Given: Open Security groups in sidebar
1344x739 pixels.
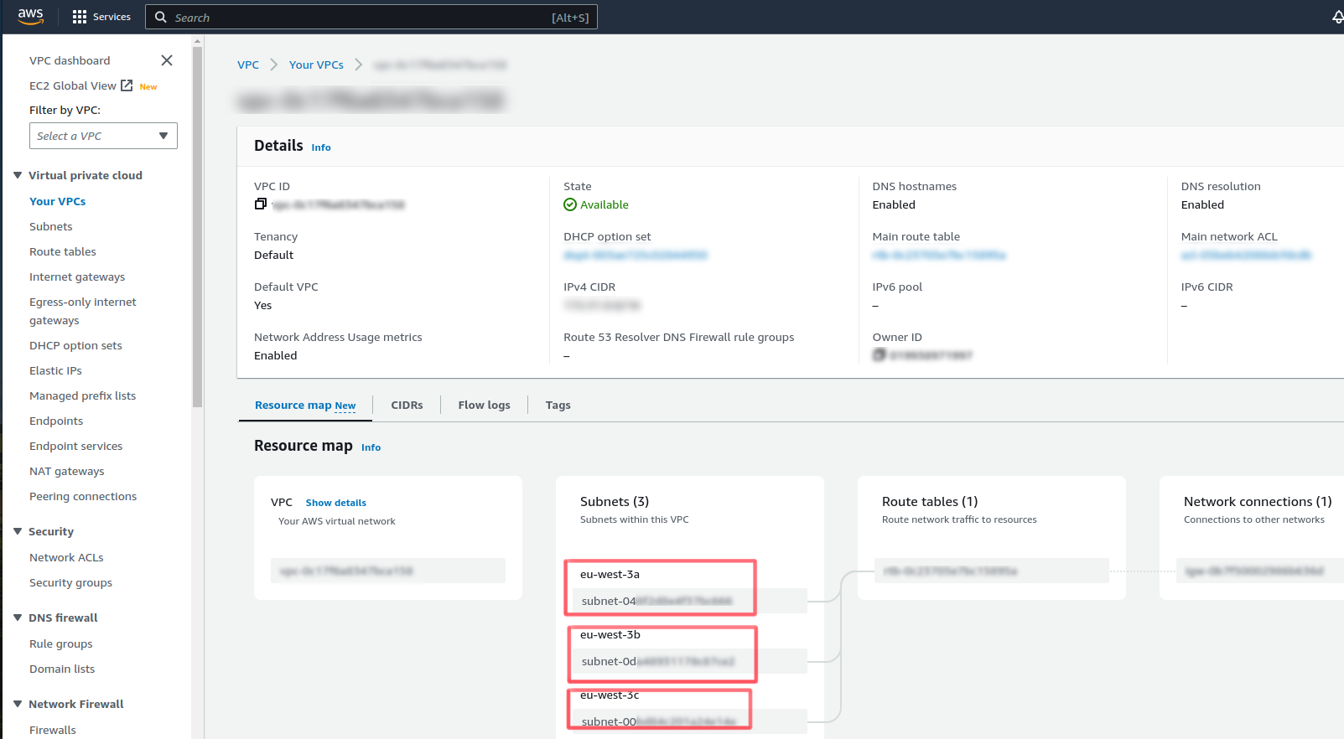Looking at the screenshot, I should pyautogui.click(x=70, y=582).
